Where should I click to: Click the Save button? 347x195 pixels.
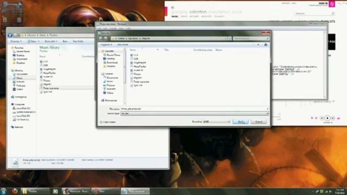click(x=241, y=121)
